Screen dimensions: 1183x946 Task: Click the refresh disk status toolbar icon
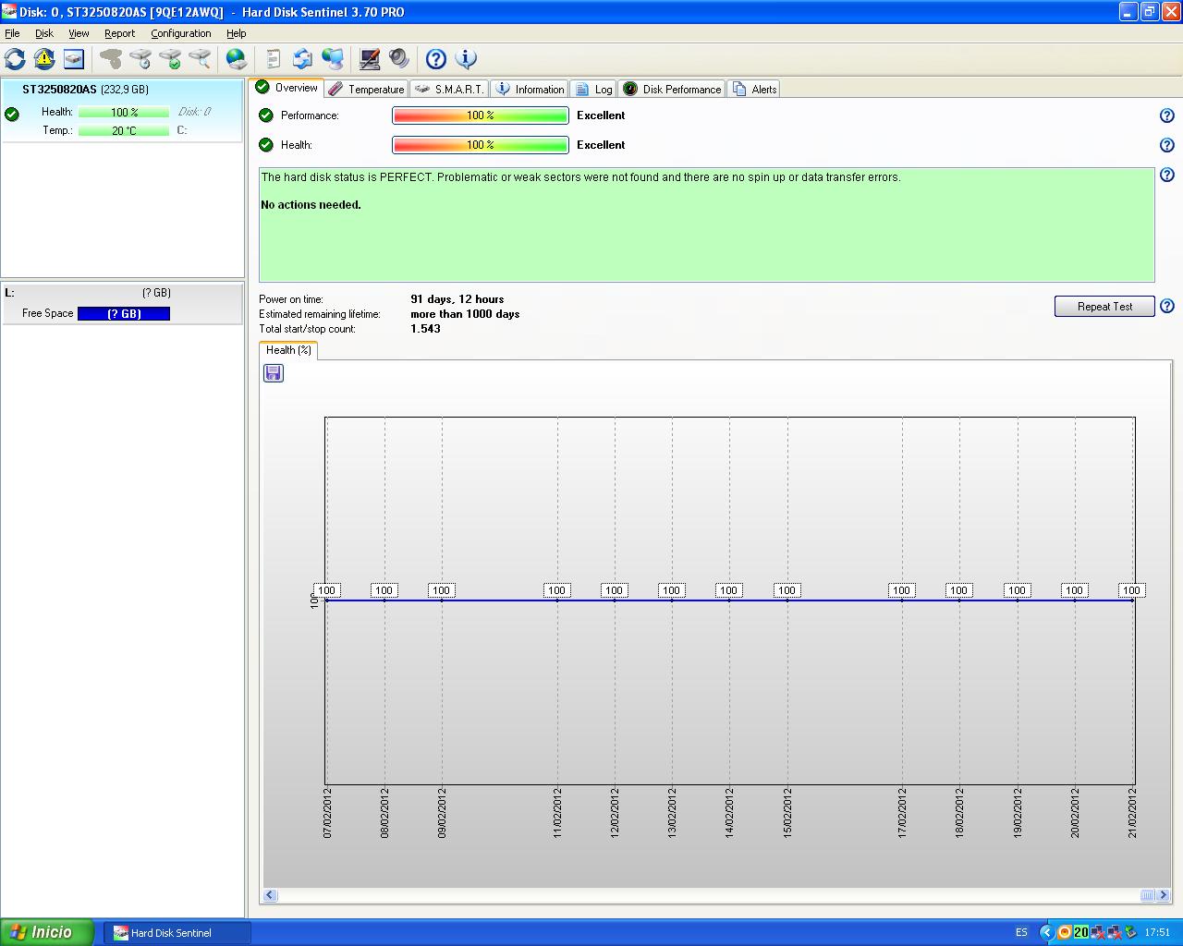coord(15,59)
